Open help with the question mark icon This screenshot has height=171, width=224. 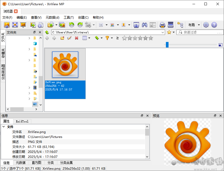(214, 25)
